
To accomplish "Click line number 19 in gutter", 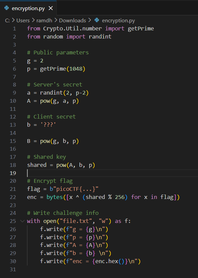I will coord(13,173).
